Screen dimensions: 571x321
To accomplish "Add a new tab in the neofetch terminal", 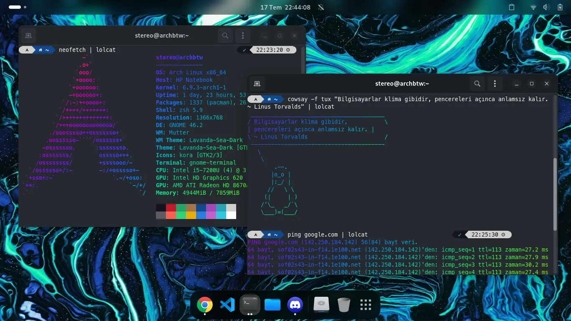I will [29, 36].
